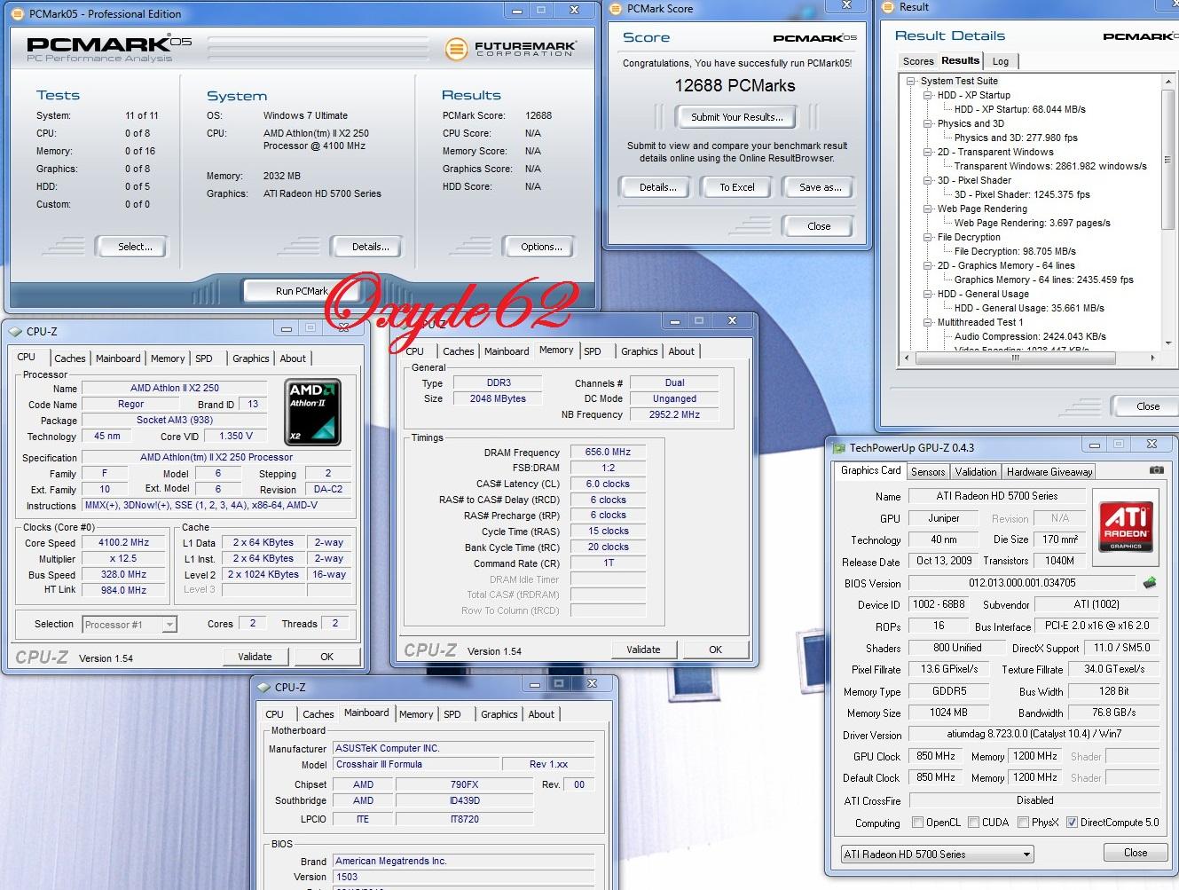The width and height of the screenshot is (1179, 890).
Task: Click Submit Your Results... button
Action: point(736,117)
